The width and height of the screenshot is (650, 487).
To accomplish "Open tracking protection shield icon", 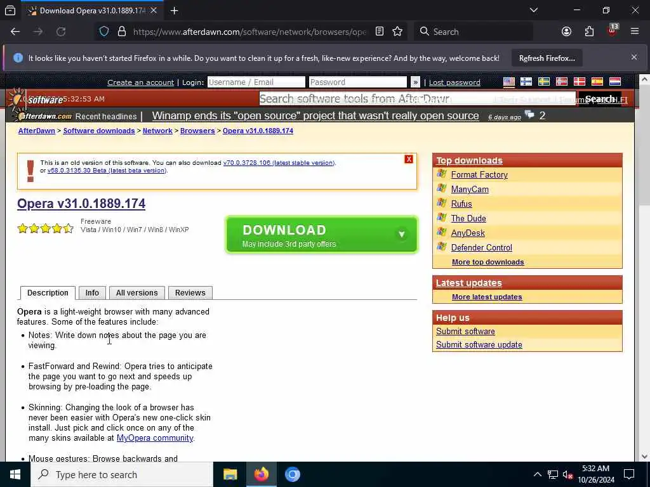I will tap(104, 32).
